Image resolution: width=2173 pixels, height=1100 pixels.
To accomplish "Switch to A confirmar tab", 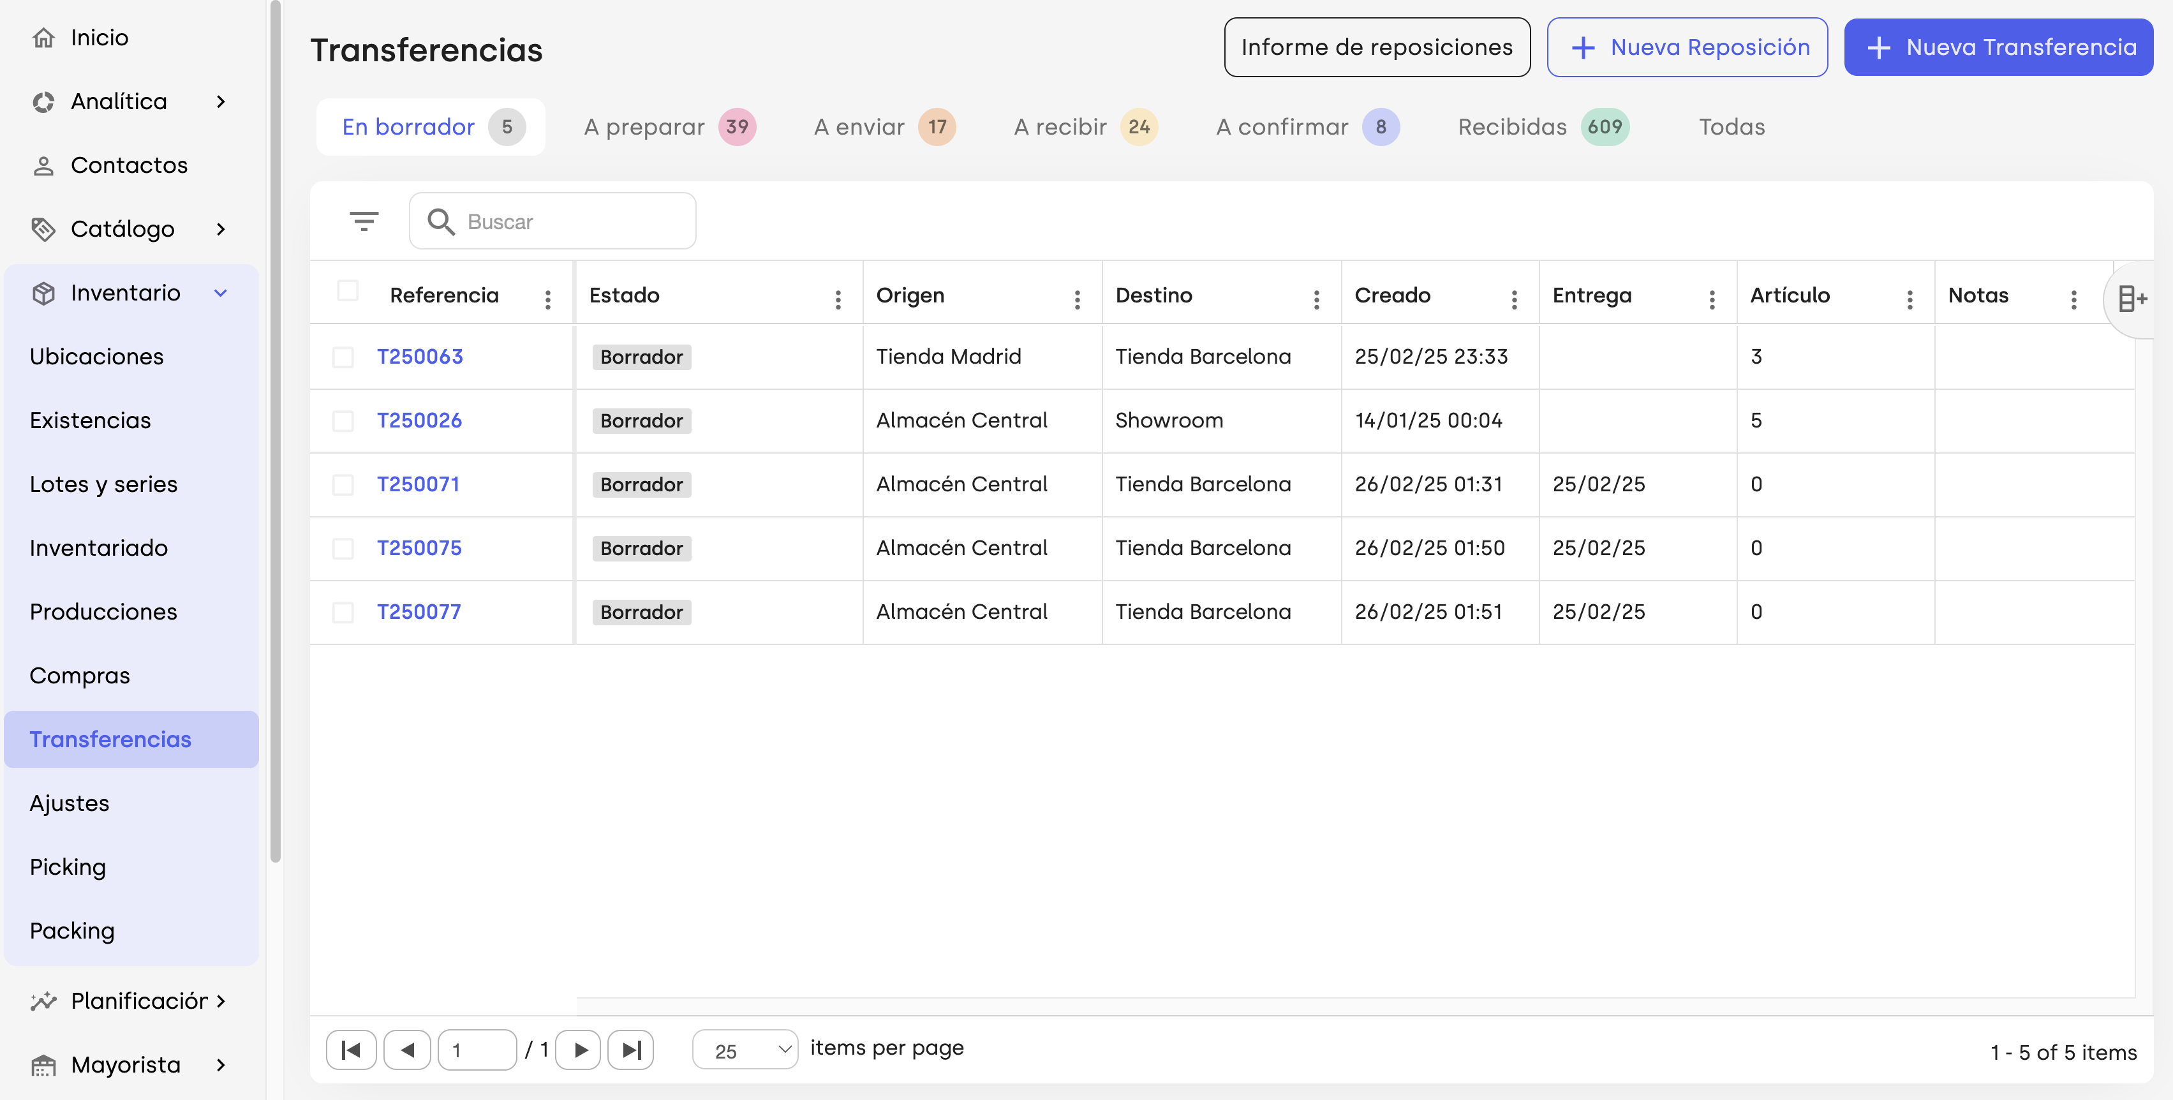I will (x=1307, y=128).
